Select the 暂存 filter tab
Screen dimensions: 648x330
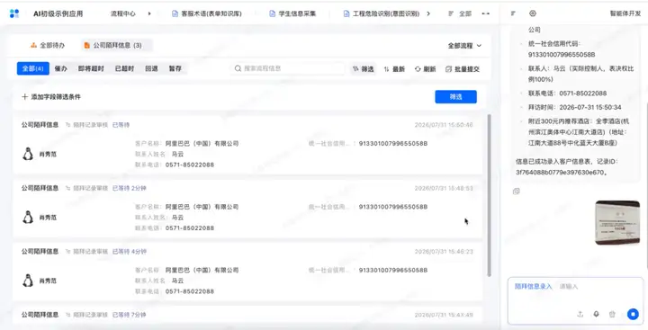(175, 68)
